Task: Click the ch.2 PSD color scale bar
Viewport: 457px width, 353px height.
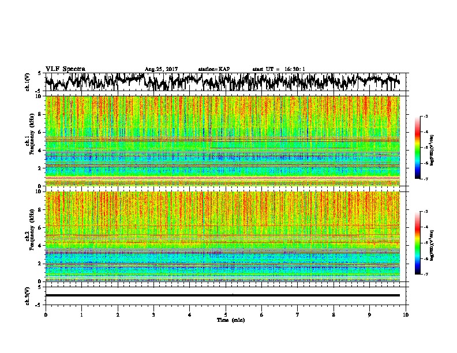Action: 417,243
